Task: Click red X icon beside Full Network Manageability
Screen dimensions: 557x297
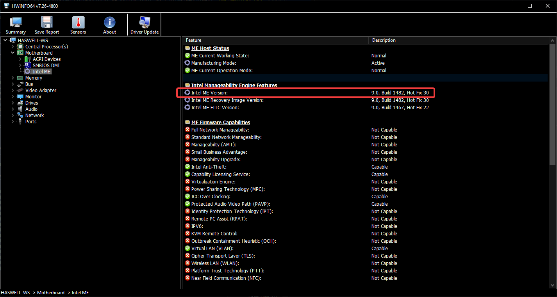Action: 187,130
